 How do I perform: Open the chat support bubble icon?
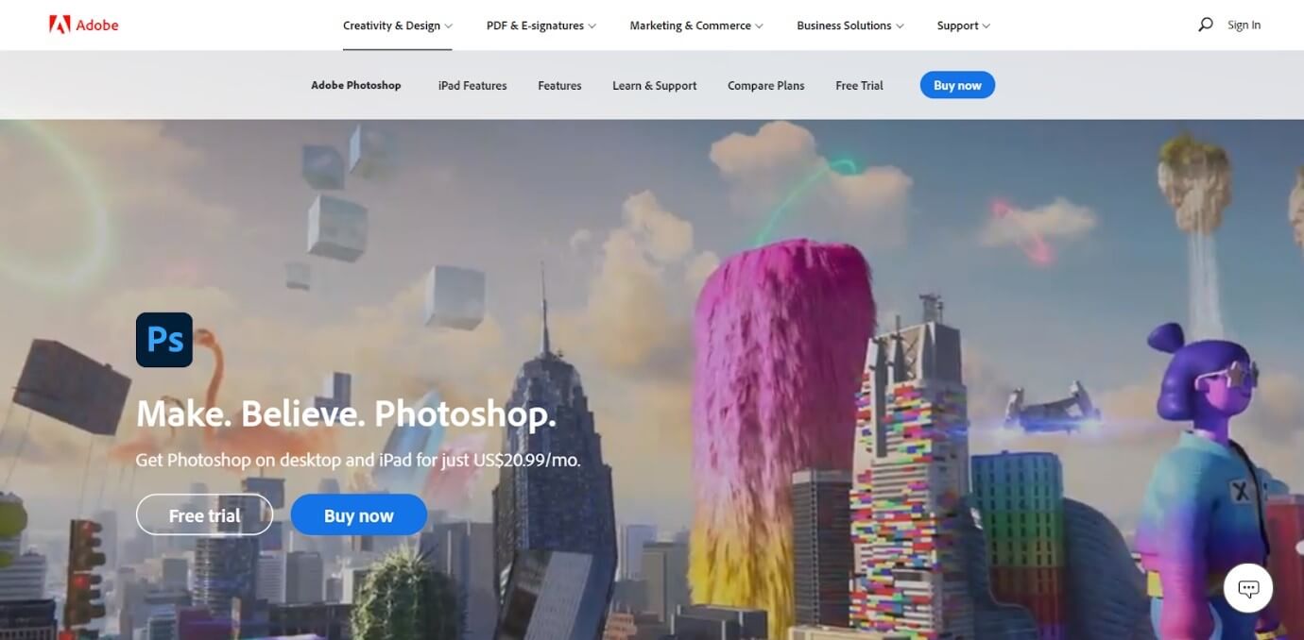pos(1248,589)
